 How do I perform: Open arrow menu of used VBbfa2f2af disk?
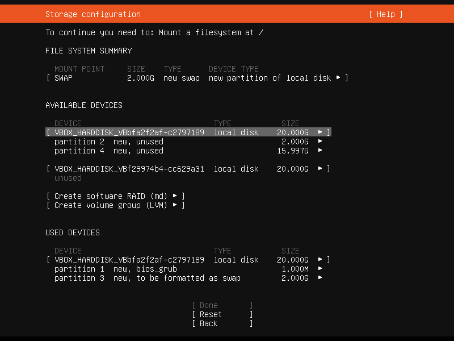pyautogui.click(x=320, y=259)
